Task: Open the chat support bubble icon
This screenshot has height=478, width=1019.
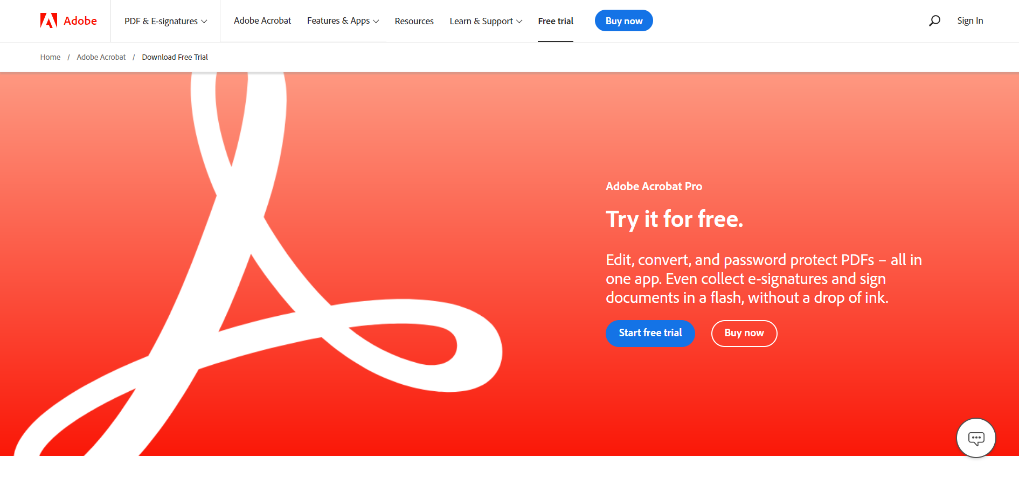Action: (976, 438)
